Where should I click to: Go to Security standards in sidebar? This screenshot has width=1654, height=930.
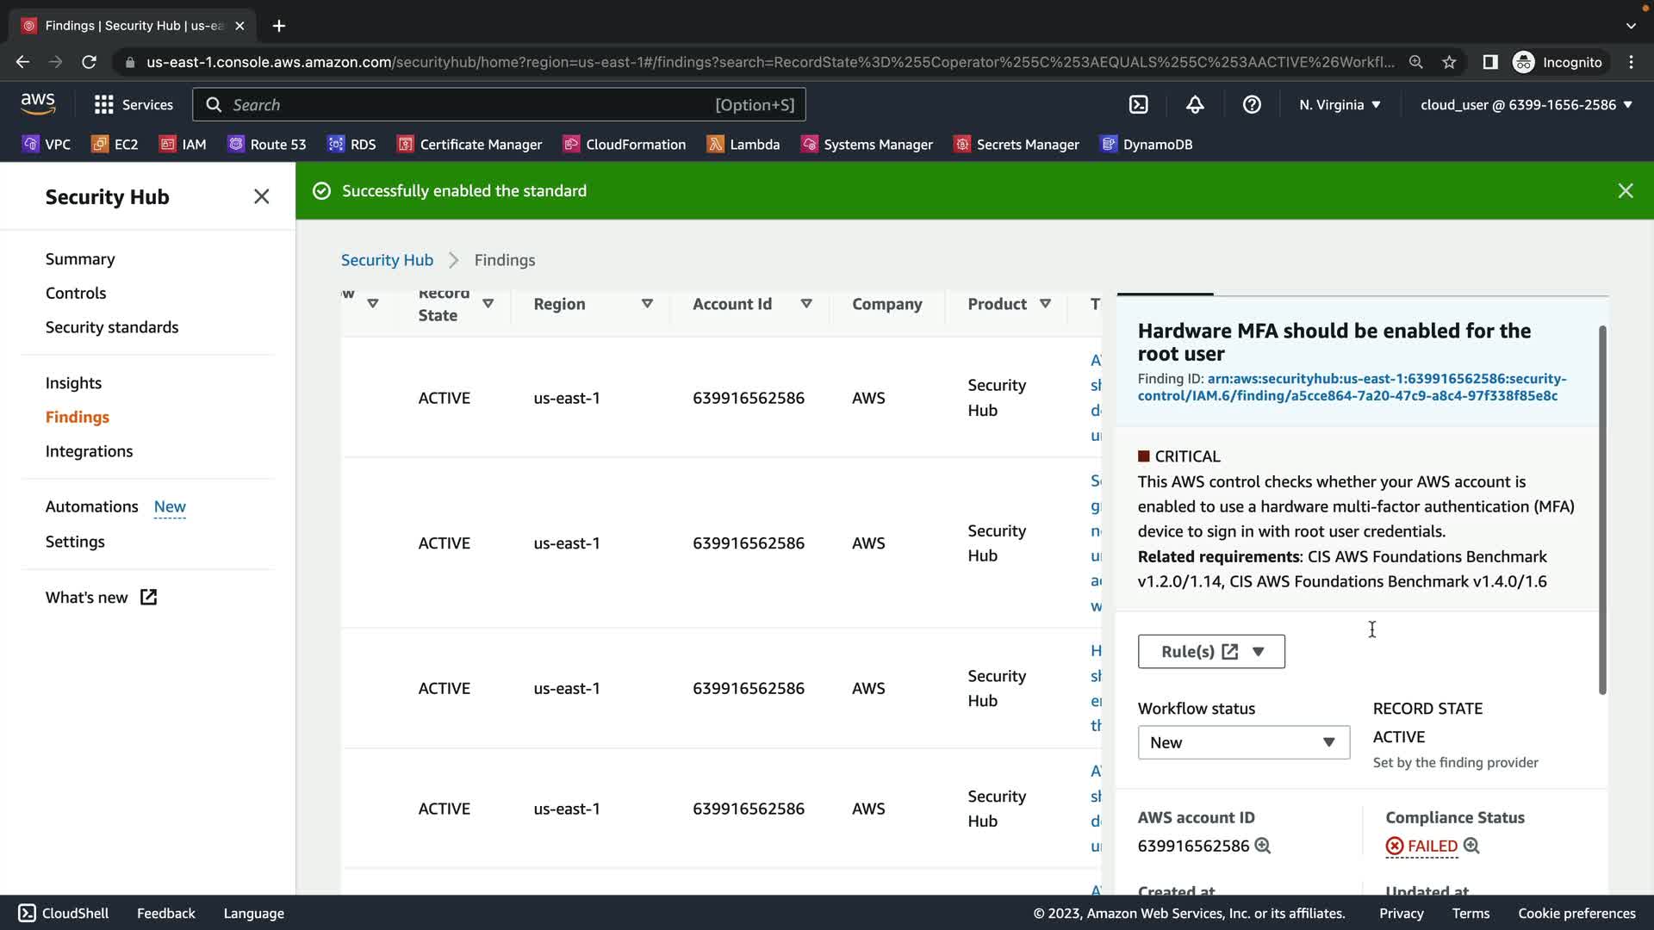tap(112, 327)
